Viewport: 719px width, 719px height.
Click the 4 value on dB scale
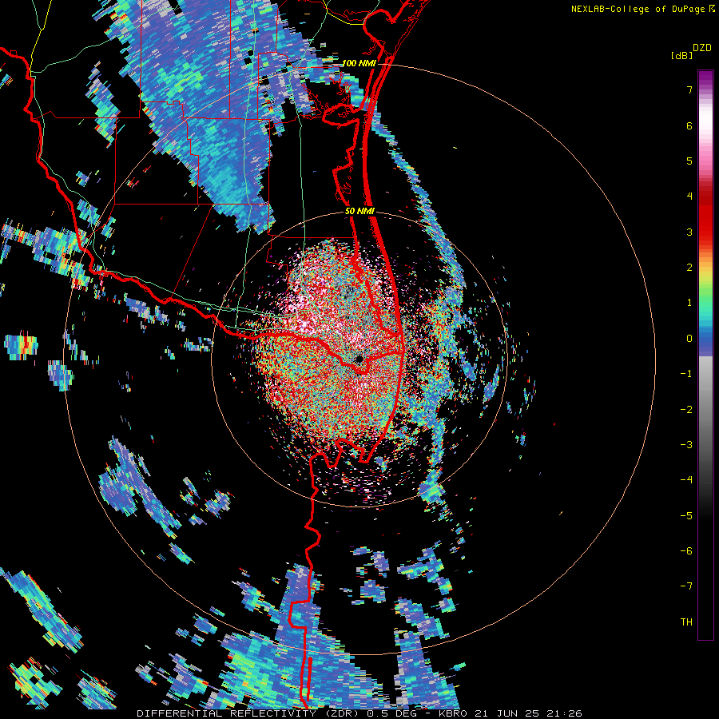[x=689, y=197]
